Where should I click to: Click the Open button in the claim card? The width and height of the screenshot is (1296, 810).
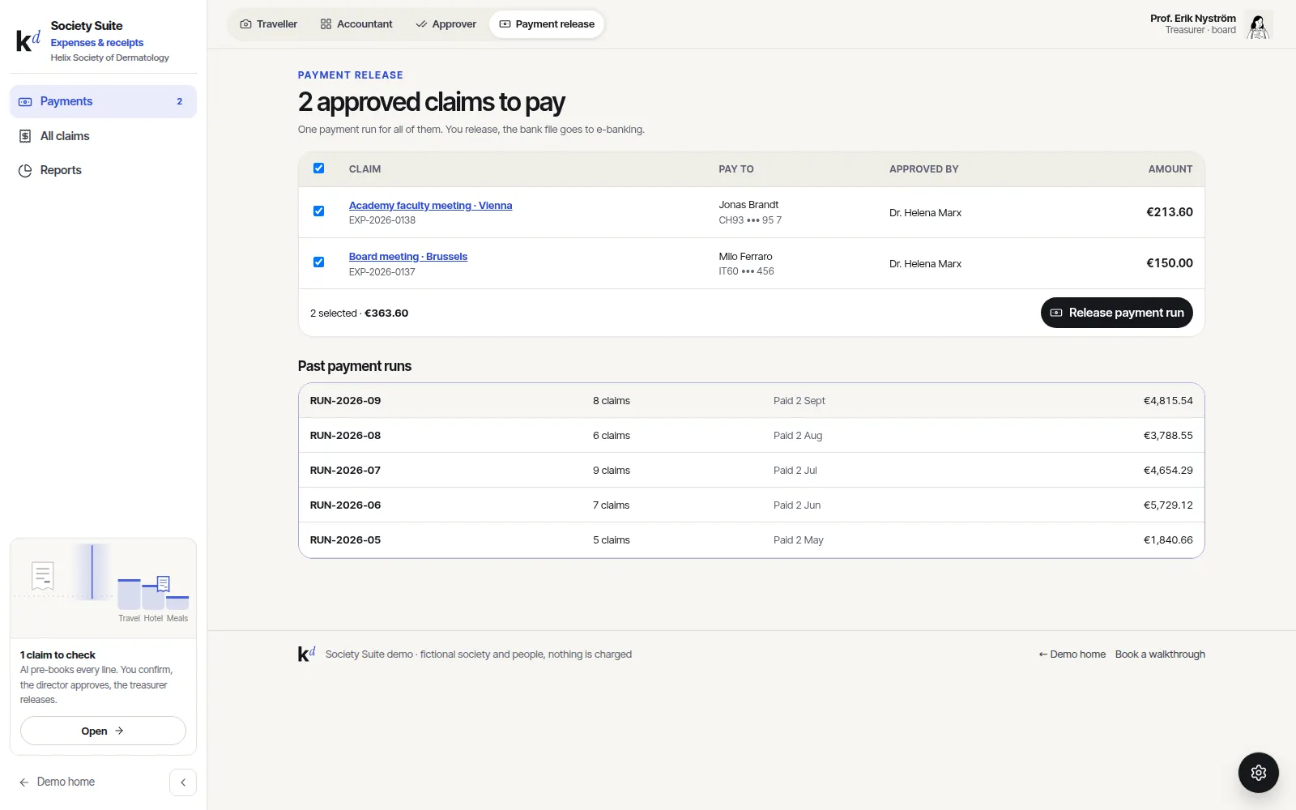(103, 731)
